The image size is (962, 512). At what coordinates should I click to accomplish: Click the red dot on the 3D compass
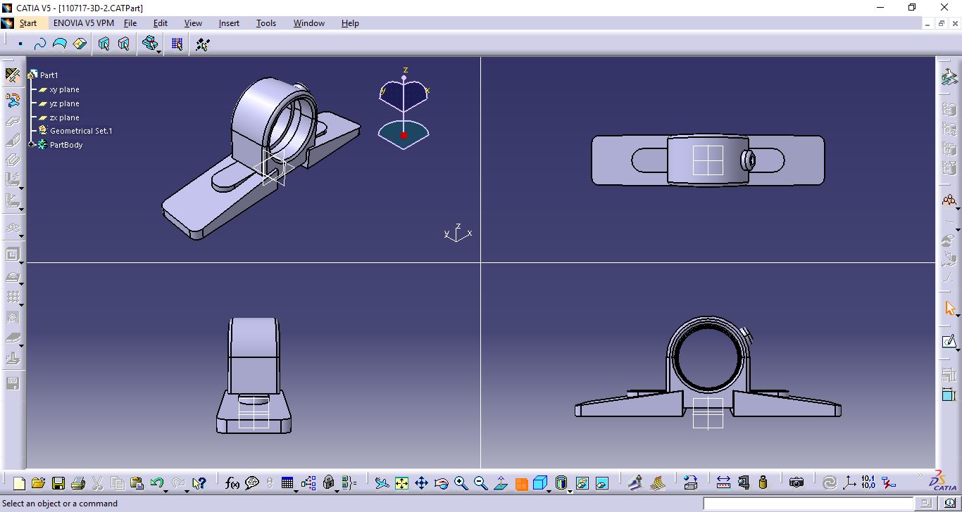tap(404, 135)
